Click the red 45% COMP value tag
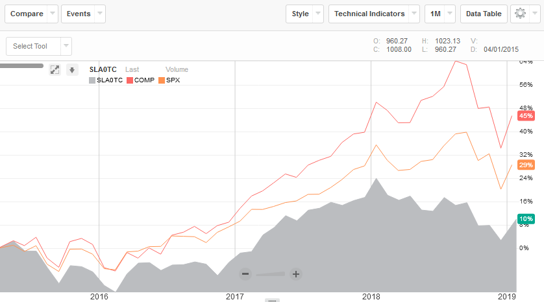 click(526, 116)
